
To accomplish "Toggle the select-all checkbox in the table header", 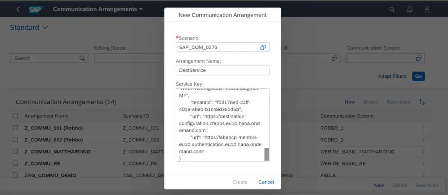I will click(x=15, y=115).
